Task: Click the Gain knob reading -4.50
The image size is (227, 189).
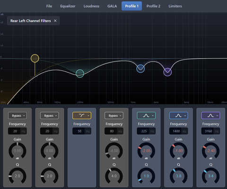Action: pyautogui.click(x=114, y=151)
